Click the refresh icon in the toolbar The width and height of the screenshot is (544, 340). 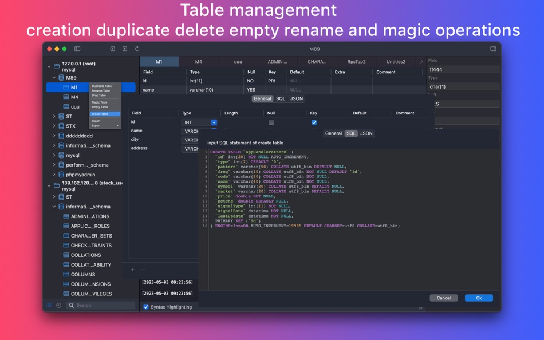(x=137, y=49)
